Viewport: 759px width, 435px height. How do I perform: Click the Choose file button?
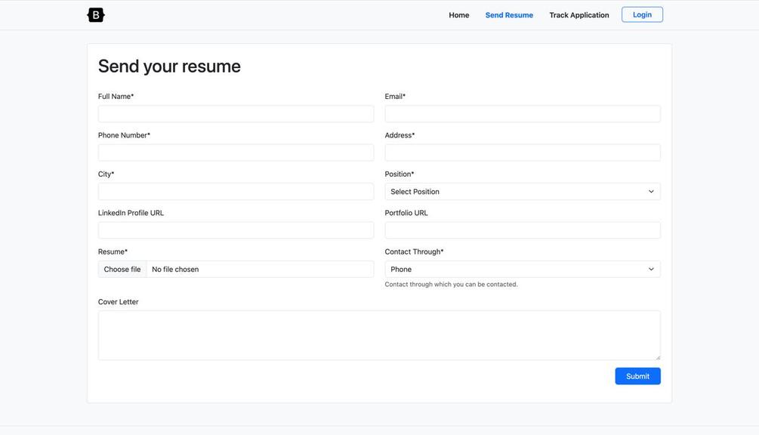[x=122, y=269]
